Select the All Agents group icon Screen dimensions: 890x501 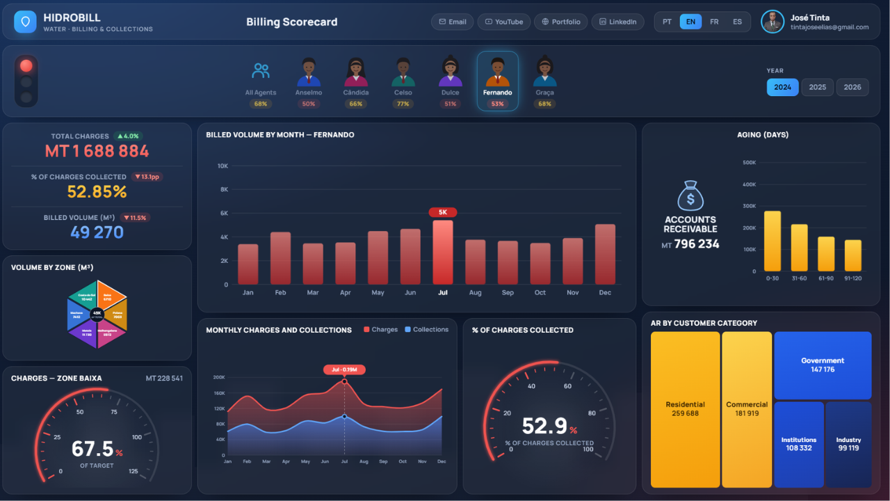coord(261,71)
